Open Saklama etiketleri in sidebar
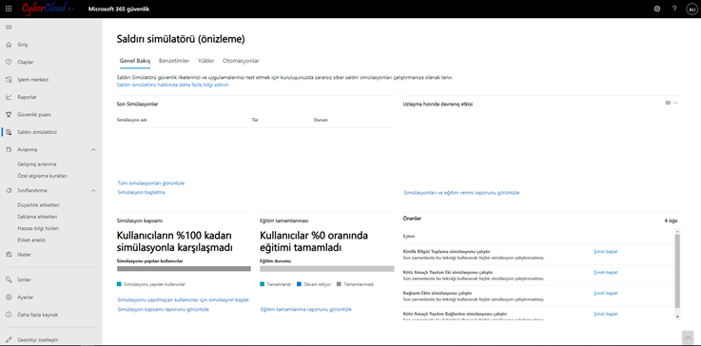Image resolution: width=701 pixels, height=346 pixels. tap(37, 217)
